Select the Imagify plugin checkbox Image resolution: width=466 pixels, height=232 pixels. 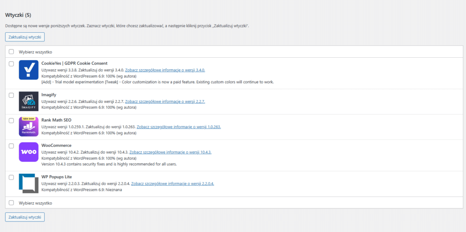click(11, 95)
